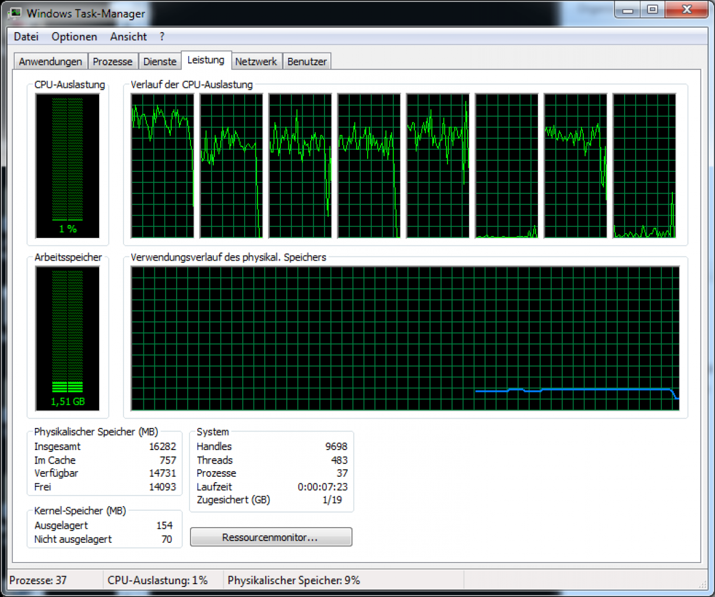Click the first CPU core history graph
The height and width of the screenshot is (597, 715).
pyautogui.click(x=163, y=166)
